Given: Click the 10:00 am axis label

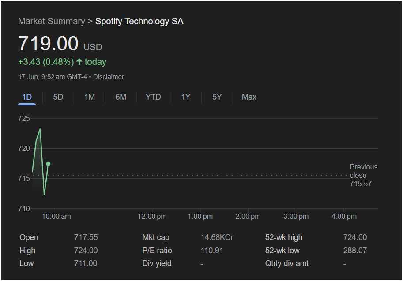Looking at the screenshot, I should click(56, 217).
